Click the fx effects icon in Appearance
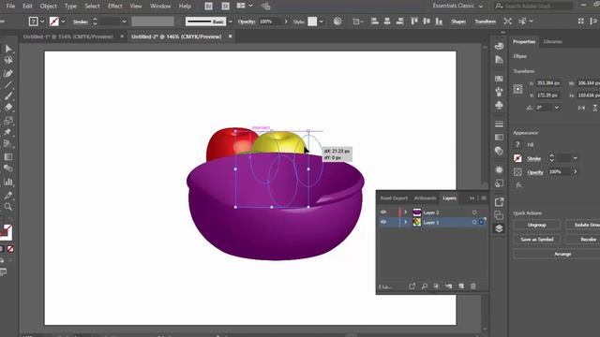Screen dimensions: 600x337 (518, 185)
